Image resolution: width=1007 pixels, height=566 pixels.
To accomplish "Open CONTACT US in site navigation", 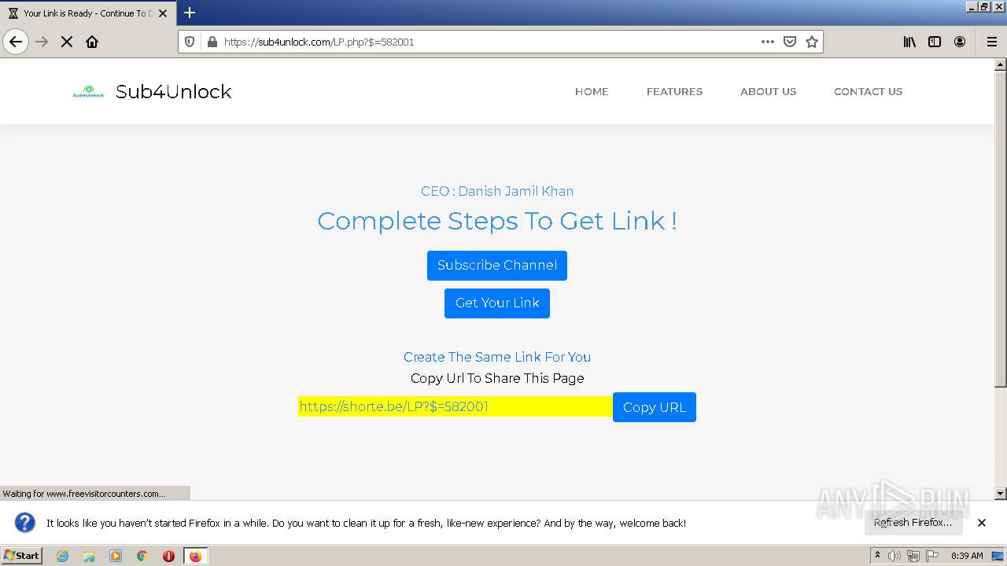I will click(868, 91).
